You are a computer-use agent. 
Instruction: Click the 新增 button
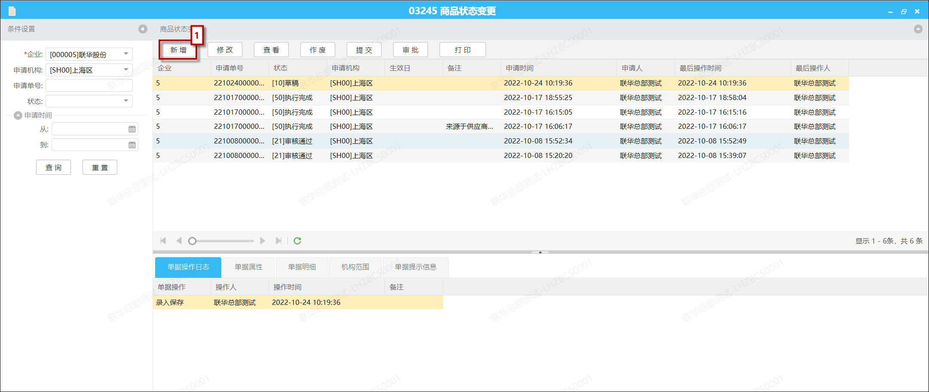pyautogui.click(x=178, y=50)
